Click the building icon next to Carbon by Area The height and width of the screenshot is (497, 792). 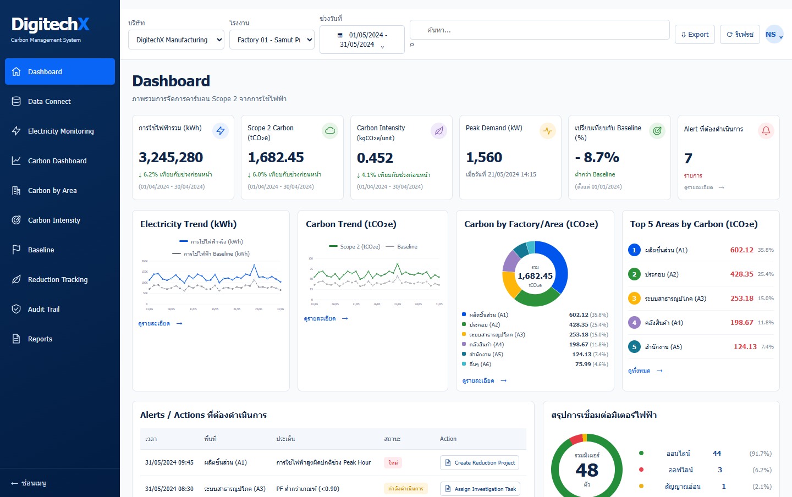[x=16, y=190]
